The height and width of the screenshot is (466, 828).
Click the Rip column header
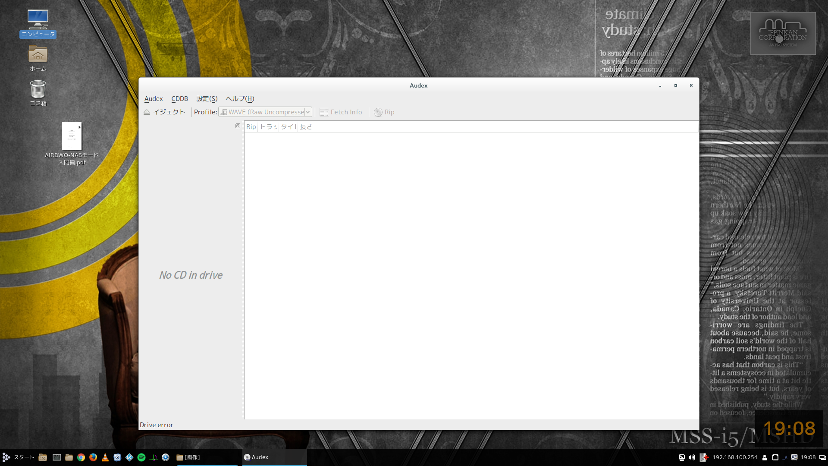point(251,127)
